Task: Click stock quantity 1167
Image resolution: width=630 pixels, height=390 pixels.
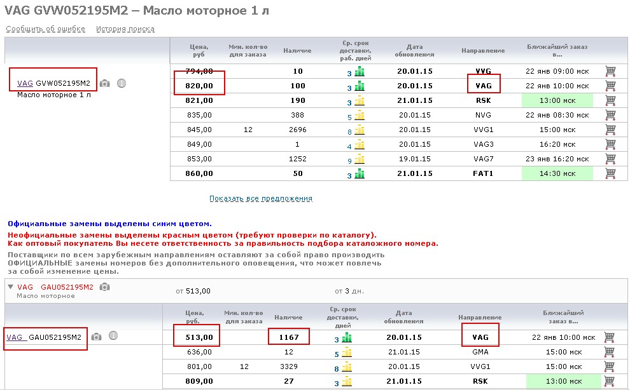Action: click(x=289, y=337)
